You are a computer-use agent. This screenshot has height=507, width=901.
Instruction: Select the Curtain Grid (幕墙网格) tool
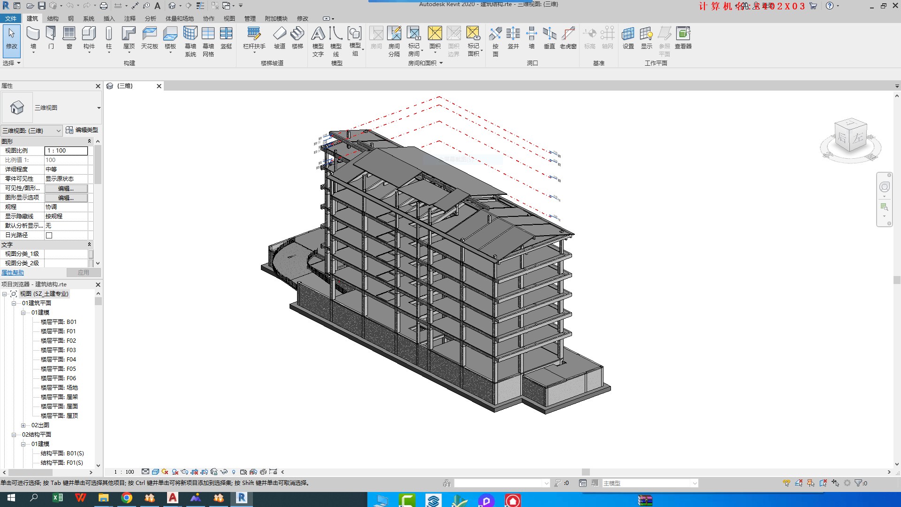click(208, 41)
